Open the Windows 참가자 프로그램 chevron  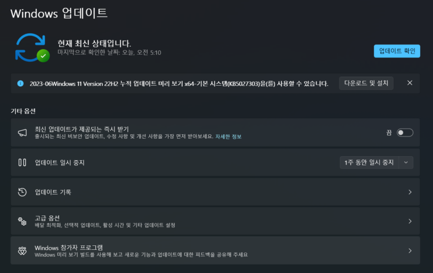(410, 250)
